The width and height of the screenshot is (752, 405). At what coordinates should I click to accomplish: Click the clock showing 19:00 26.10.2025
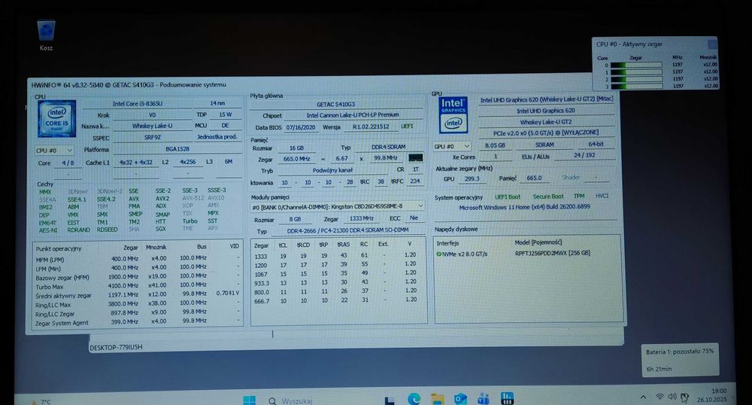click(712, 395)
